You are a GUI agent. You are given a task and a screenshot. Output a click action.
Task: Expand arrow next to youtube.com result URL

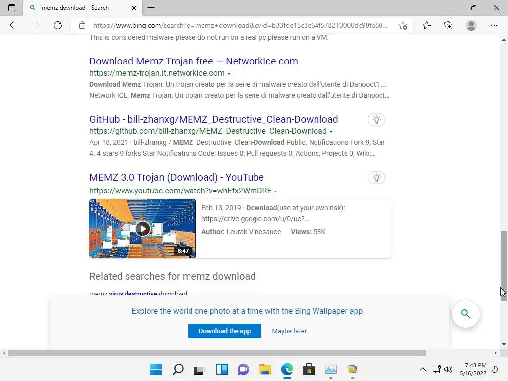pos(275,191)
